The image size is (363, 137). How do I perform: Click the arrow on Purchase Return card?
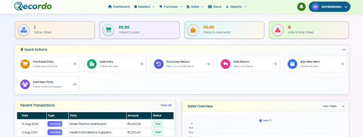coord(208,64)
